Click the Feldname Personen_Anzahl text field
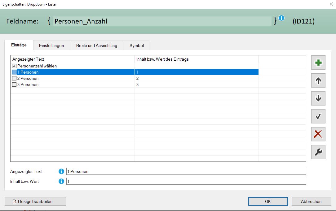Screen dimensions: 336x211 click(162, 21)
